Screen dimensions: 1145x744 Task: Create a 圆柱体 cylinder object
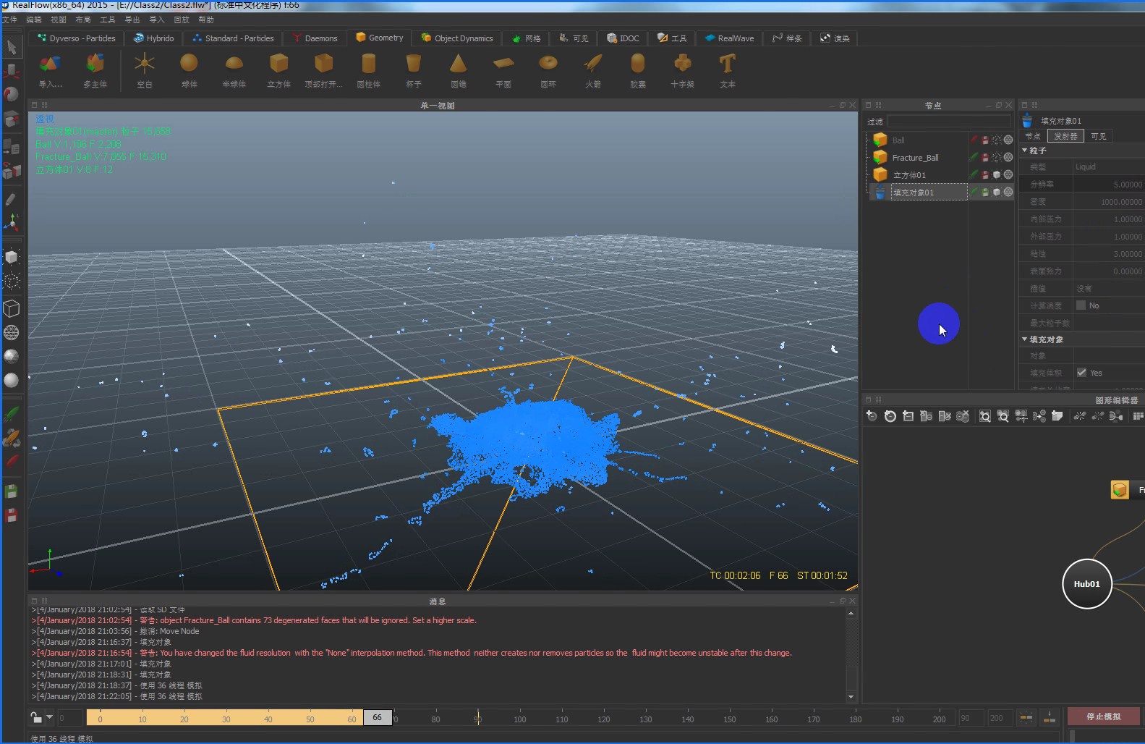(368, 64)
